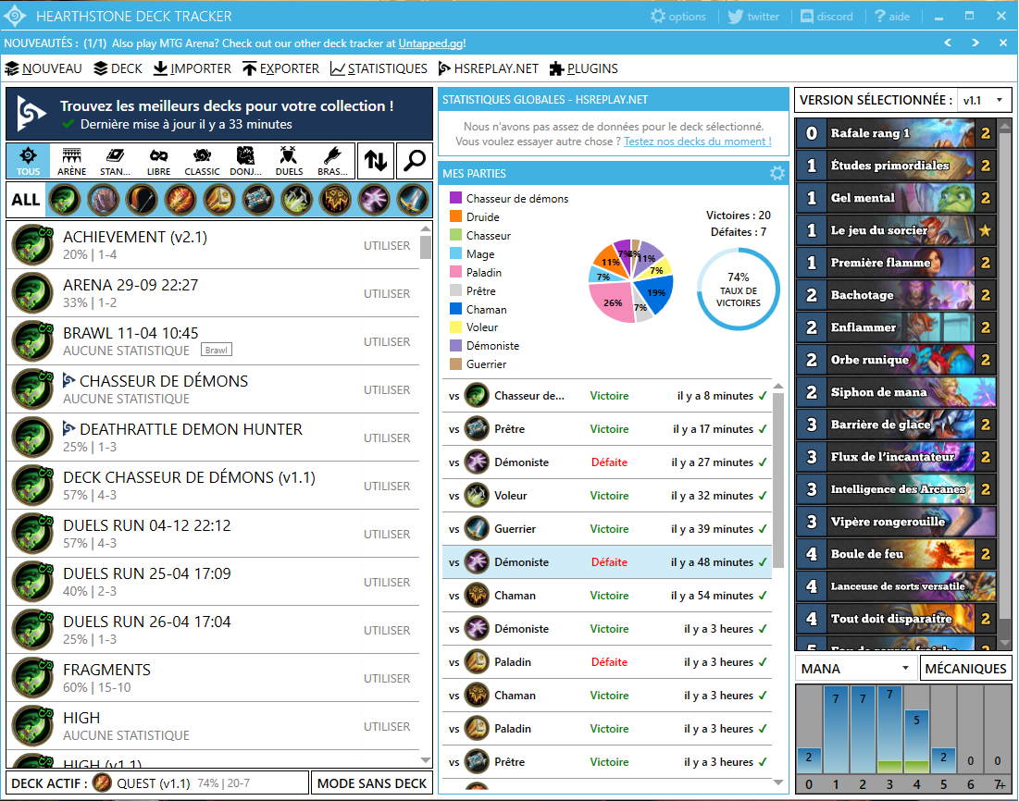This screenshot has height=801, width=1019.
Task: Show next news item arrow
Action: [x=976, y=43]
